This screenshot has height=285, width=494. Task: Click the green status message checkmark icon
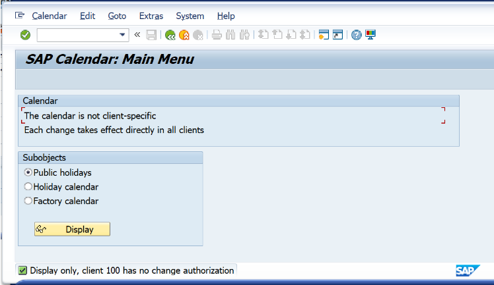tap(22, 271)
